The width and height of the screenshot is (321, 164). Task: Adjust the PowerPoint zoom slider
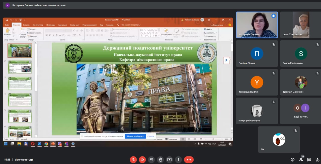(x=213, y=139)
